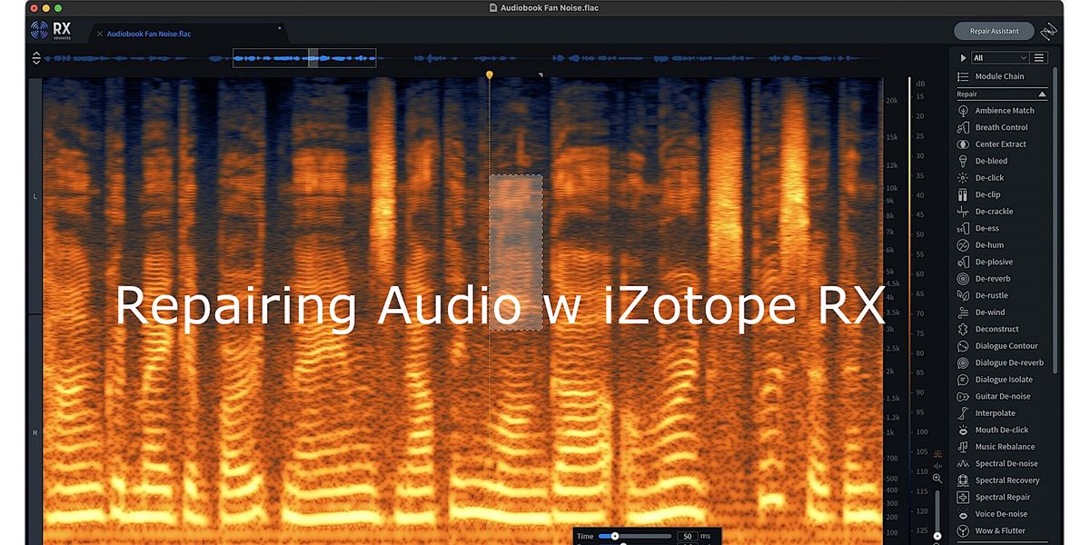Viewport: 1090px width, 545px height.
Task: Open the De-plosive module
Action: (x=986, y=262)
